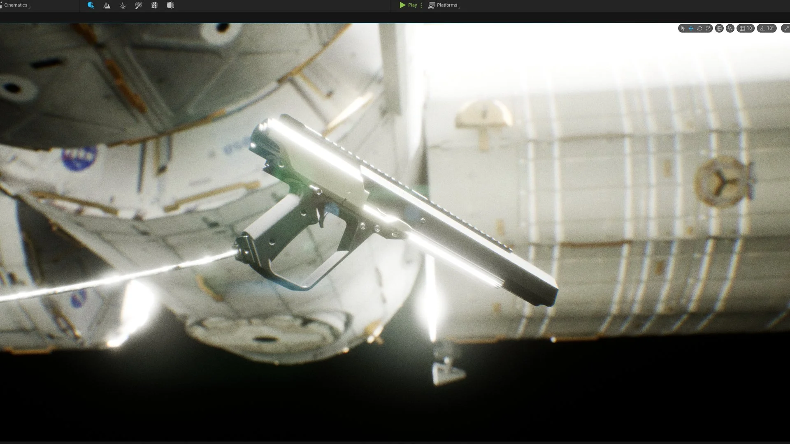Open grid snap size value 10
The height and width of the screenshot is (444, 790).
pos(750,28)
